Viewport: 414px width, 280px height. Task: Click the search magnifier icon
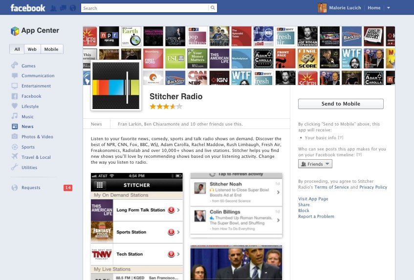[x=212, y=8]
